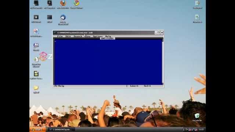Select the My Computer desktop icon
235x132 pixels.
pyautogui.click(x=50, y=5)
